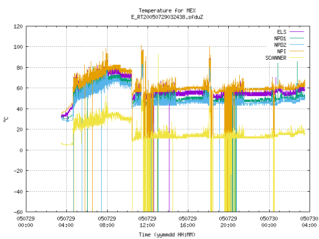The height and width of the screenshot is (239, 319).
Task: Click the y-axis tick label 100
Action: 18,47
